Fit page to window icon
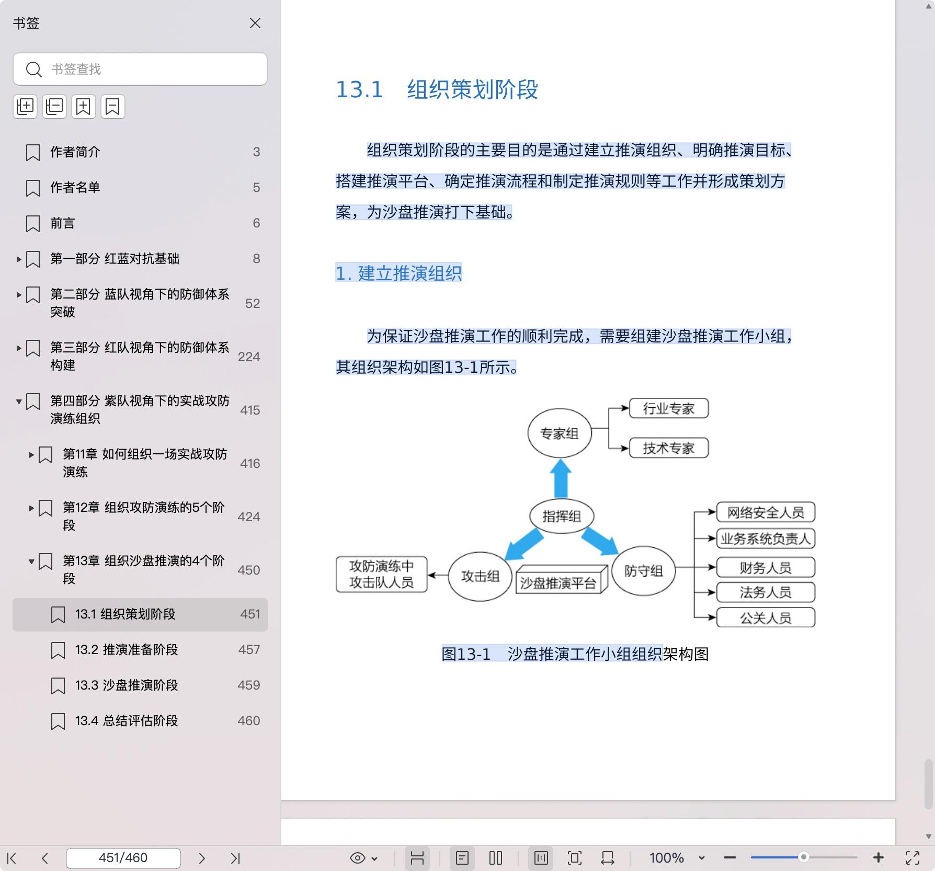 [x=574, y=858]
